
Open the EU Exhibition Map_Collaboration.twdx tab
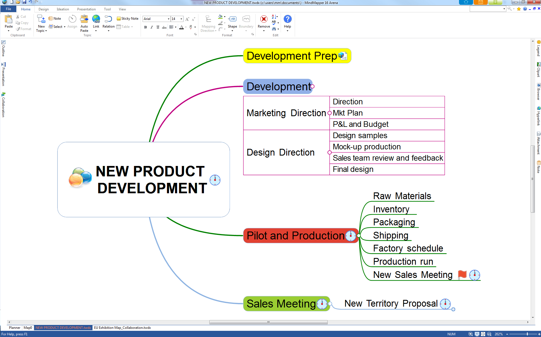(122, 328)
